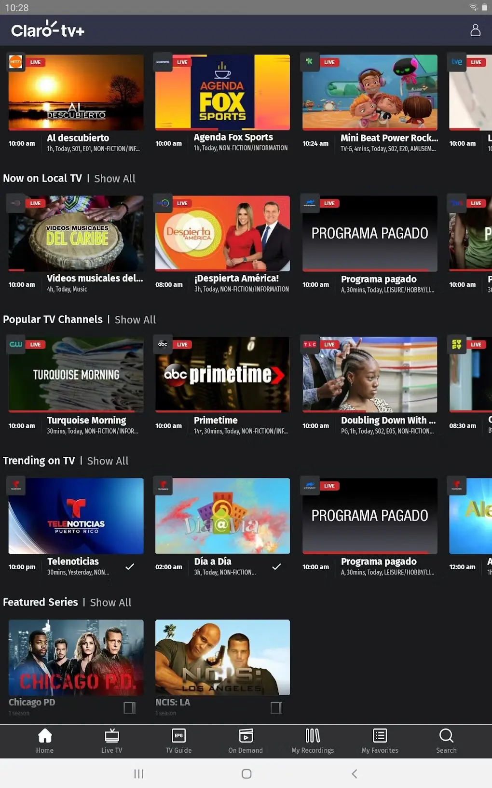The height and width of the screenshot is (788, 492).
Task: Tap CW channel logo on Turquoise Morning
Action: tap(16, 344)
